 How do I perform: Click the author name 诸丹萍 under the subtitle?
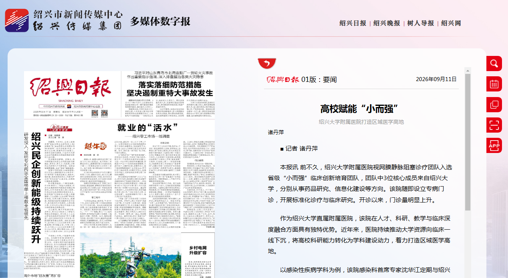click(x=276, y=132)
